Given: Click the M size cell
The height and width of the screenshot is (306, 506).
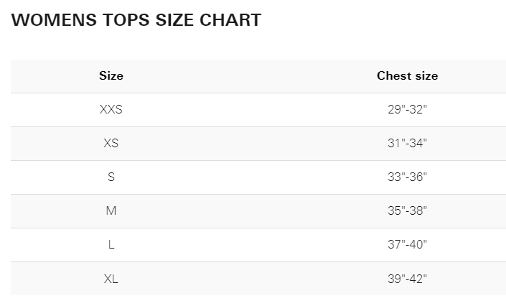Looking at the screenshot, I should tap(111, 210).
